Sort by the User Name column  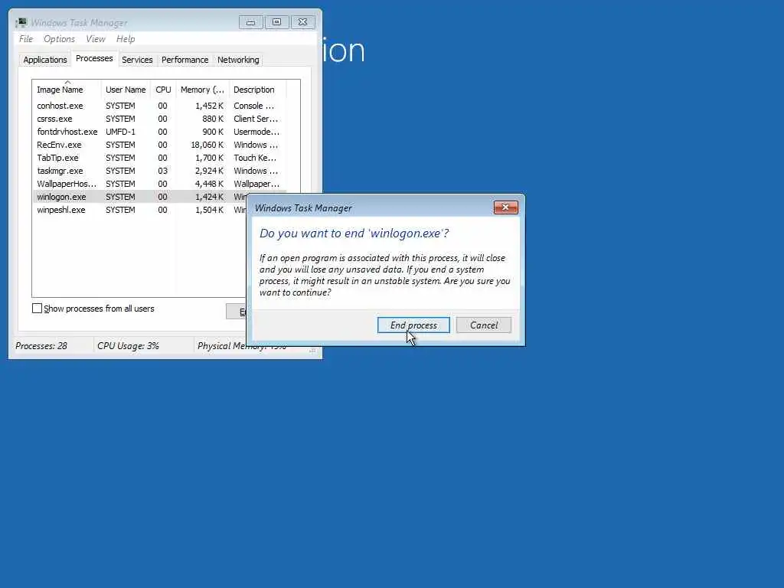click(x=126, y=90)
